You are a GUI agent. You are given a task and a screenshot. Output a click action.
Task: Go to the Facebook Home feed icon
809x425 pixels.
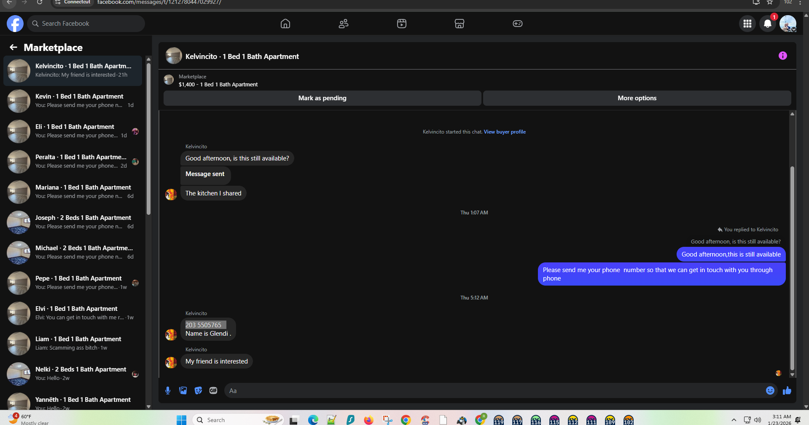pyautogui.click(x=285, y=24)
